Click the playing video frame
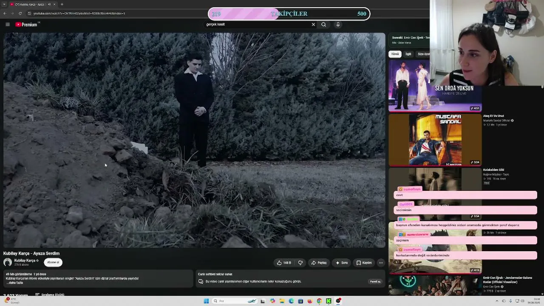Viewport: 544px width, 306px height. point(194,140)
